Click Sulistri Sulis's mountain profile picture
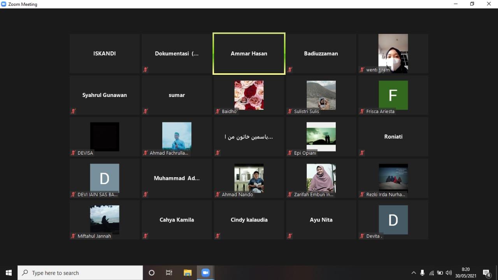This screenshot has height=280, width=498. [321, 95]
